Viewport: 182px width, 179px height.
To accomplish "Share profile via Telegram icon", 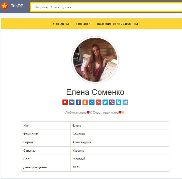I will pos(125,102).
